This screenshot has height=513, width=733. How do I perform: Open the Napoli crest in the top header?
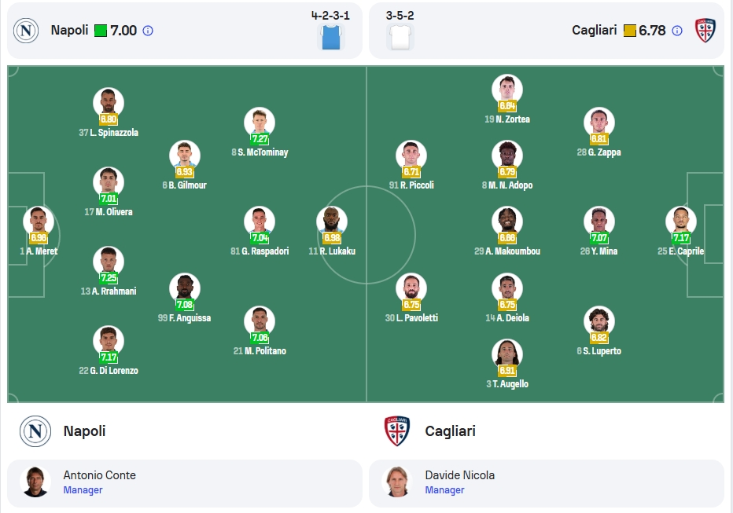pyautogui.click(x=26, y=31)
